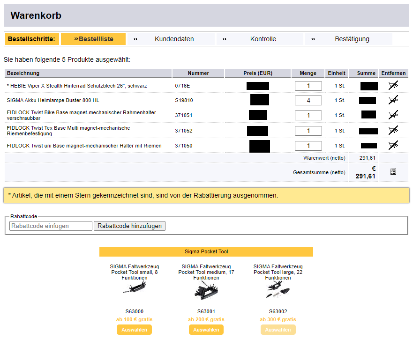Click the SIGMA Akku Helmlampe Buster 800 HL name
Image resolution: width=413 pixels, height=339 pixels.
tap(53, 100)
